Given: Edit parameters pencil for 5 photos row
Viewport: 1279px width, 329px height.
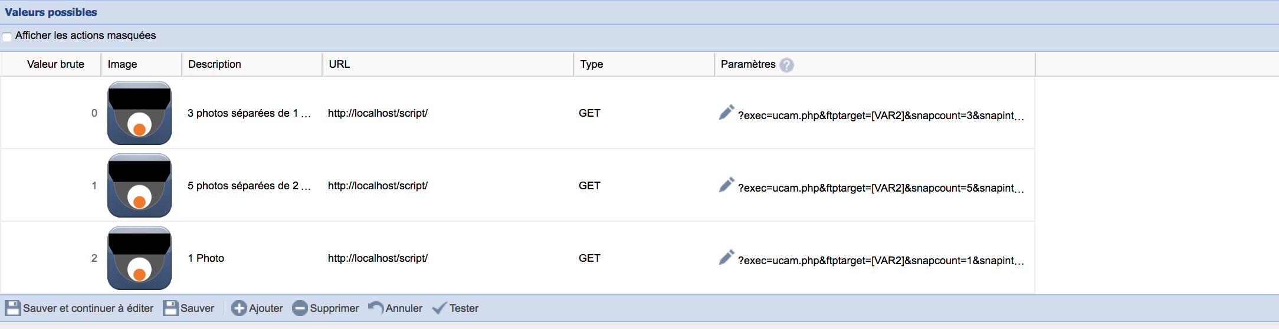Looking at the screenshot, I should pos(726,185).
